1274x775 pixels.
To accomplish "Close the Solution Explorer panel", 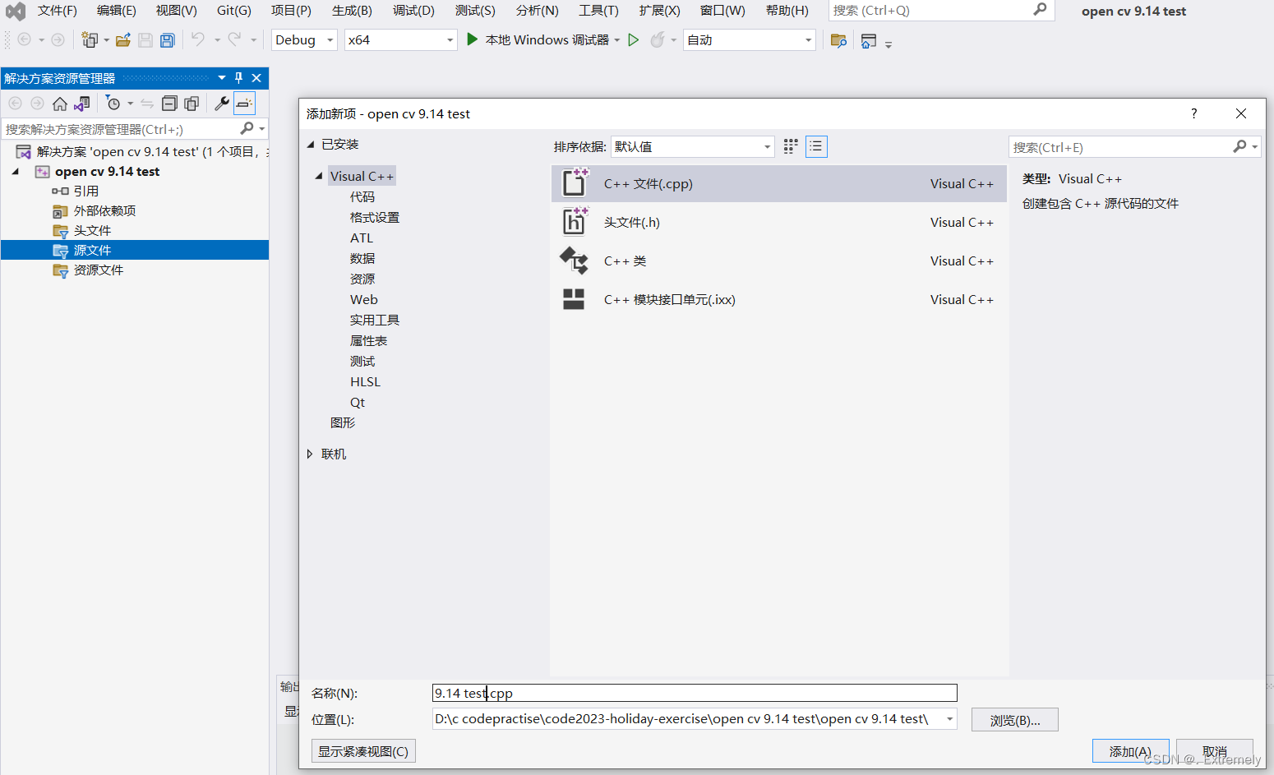I will [x=256, y=78].
